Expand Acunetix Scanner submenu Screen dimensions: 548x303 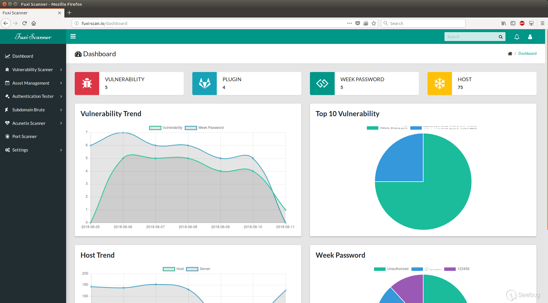pyautogui.click(x=33, y=123)
